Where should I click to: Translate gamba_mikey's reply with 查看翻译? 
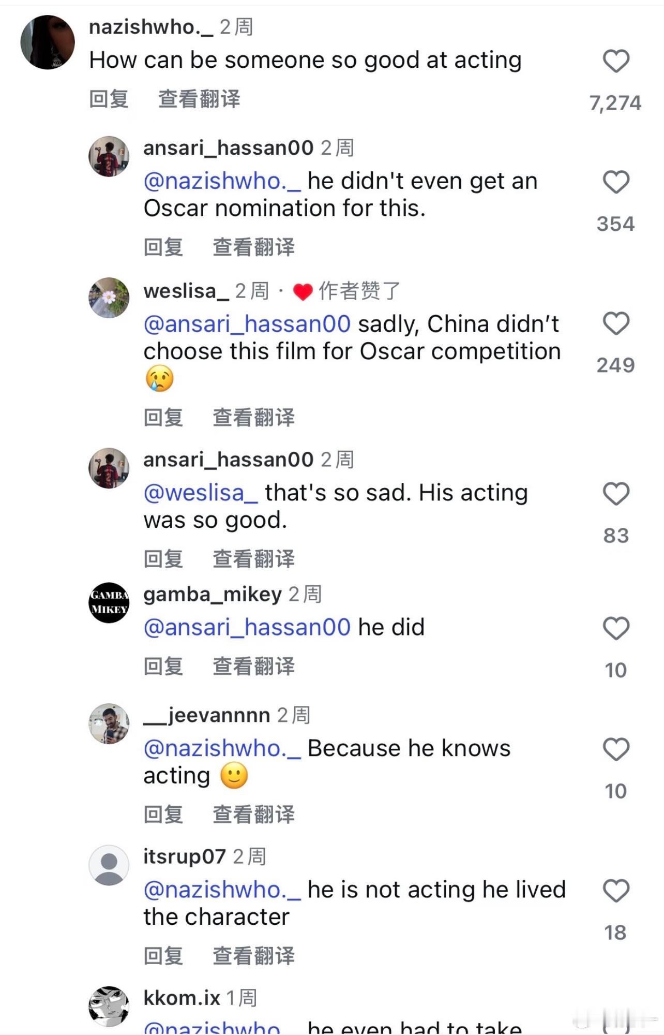(x=253, y=666)
